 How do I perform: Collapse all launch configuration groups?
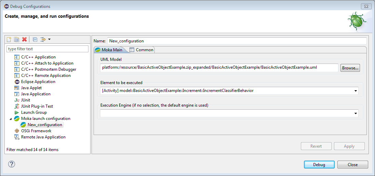tap(35, 40)
